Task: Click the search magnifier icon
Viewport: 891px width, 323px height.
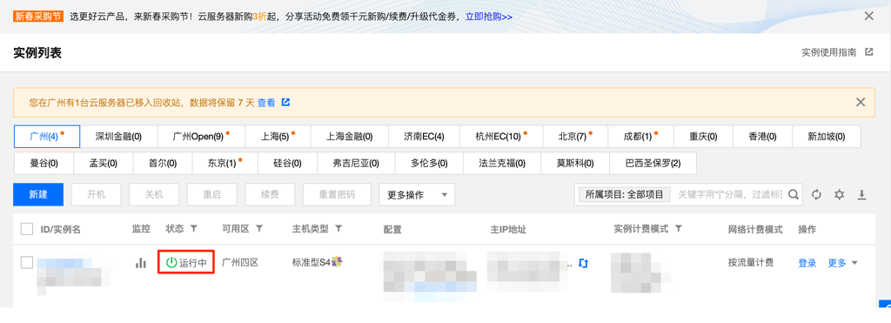Action: 794,194
